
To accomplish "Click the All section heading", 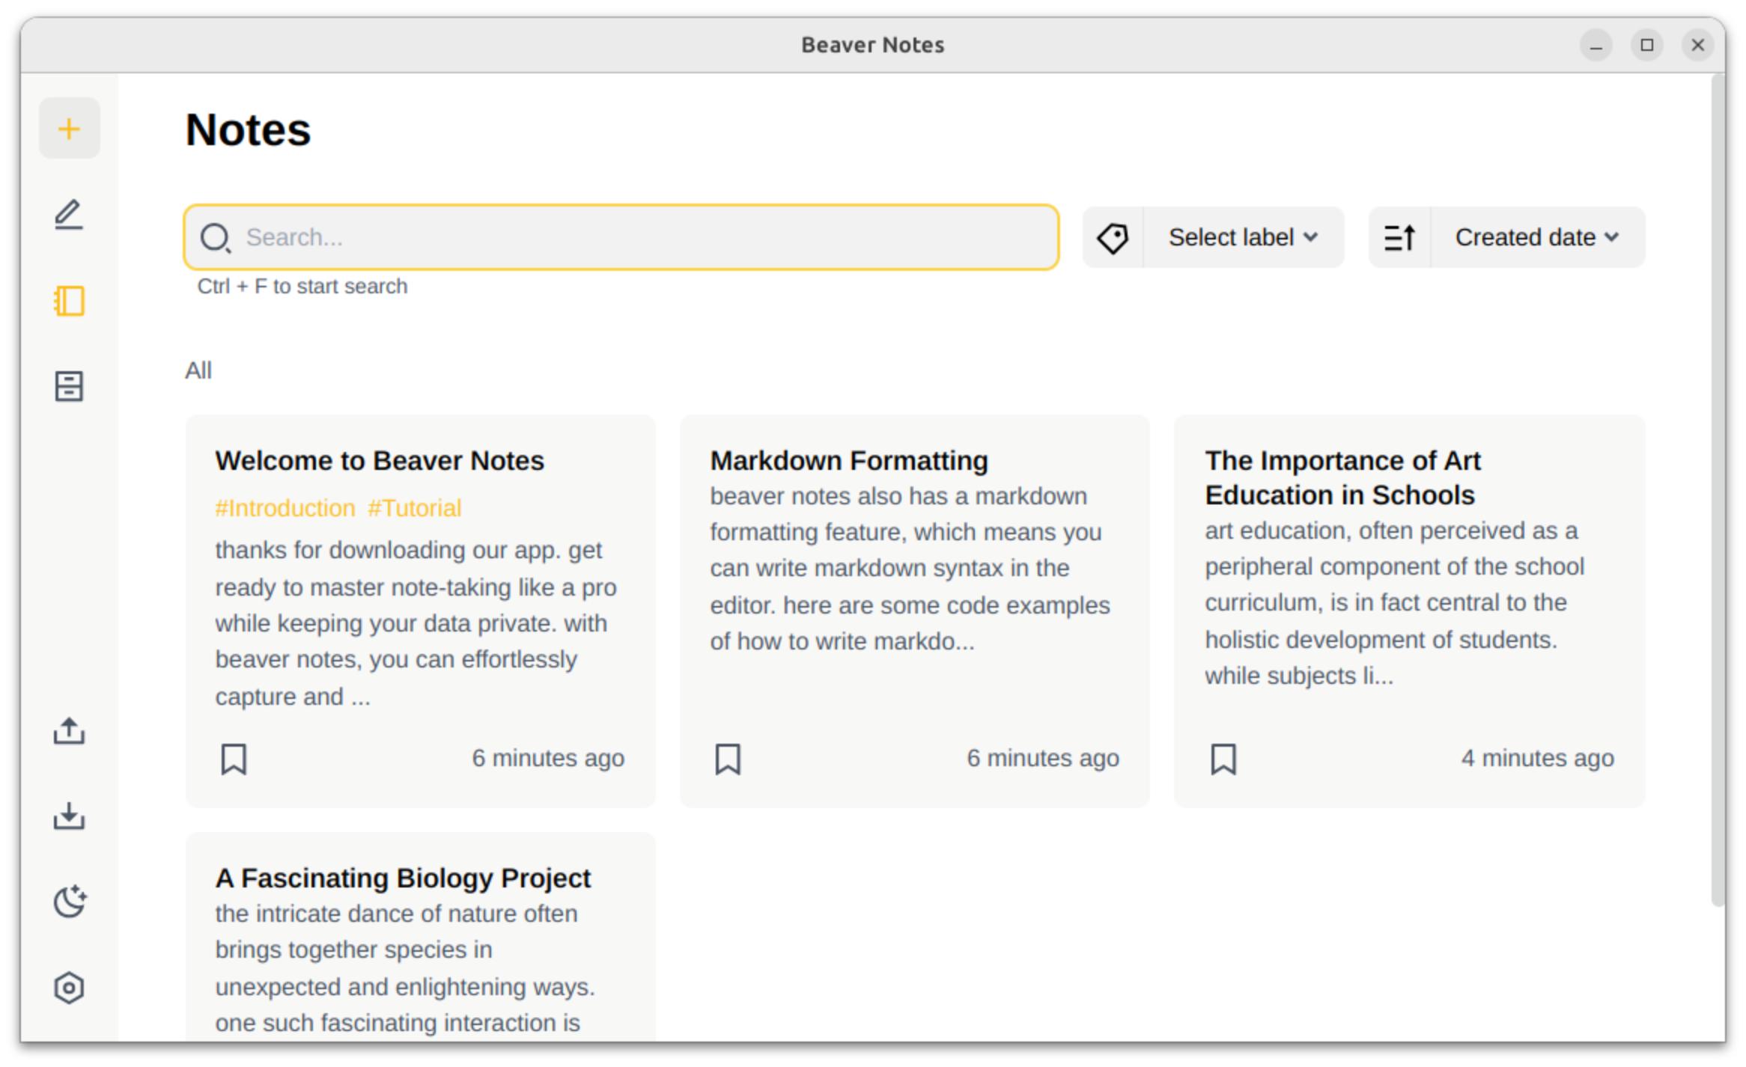I will click(198, 370).
